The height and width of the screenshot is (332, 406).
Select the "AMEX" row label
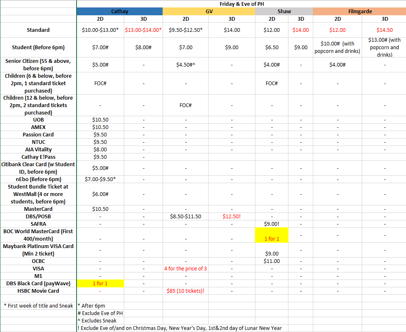pos(38,127)
